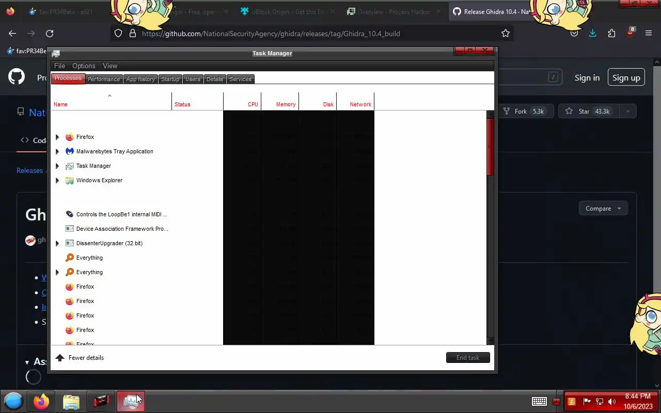Image resolution: width=661 pixels, height=413 pixels.
Task: Switch to the Users tab
Action: [x=193, y=79]
